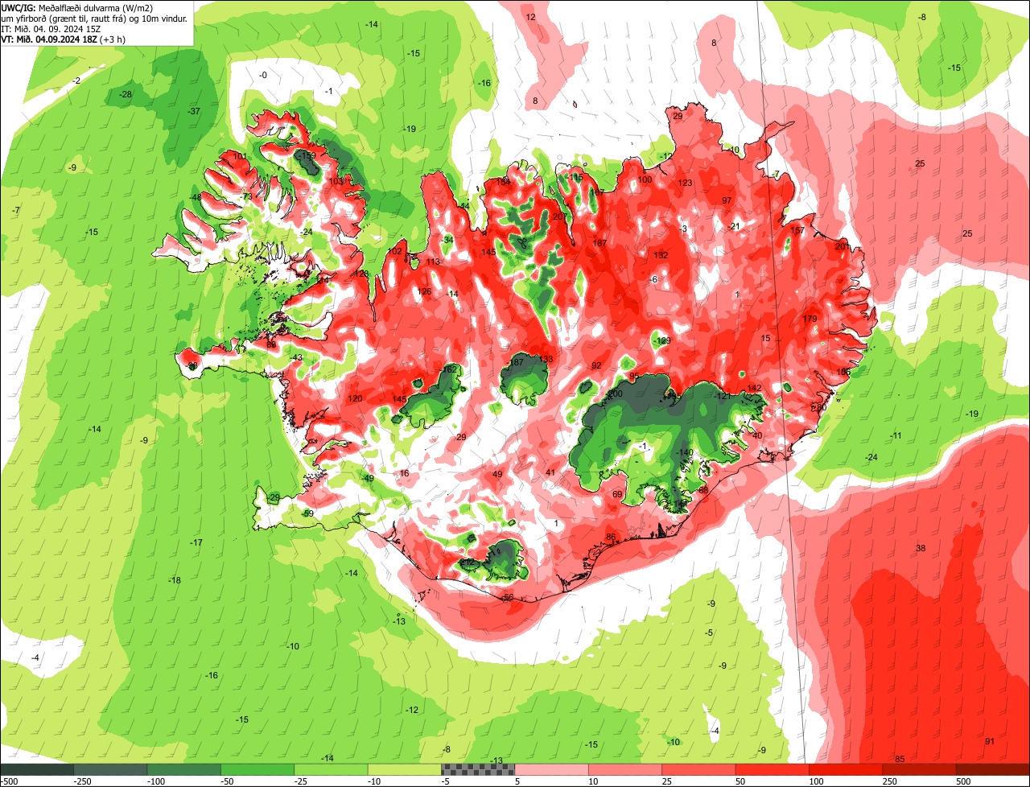Click the map value '106' on the east coast

pyautogui.click(x=843, y=372)
